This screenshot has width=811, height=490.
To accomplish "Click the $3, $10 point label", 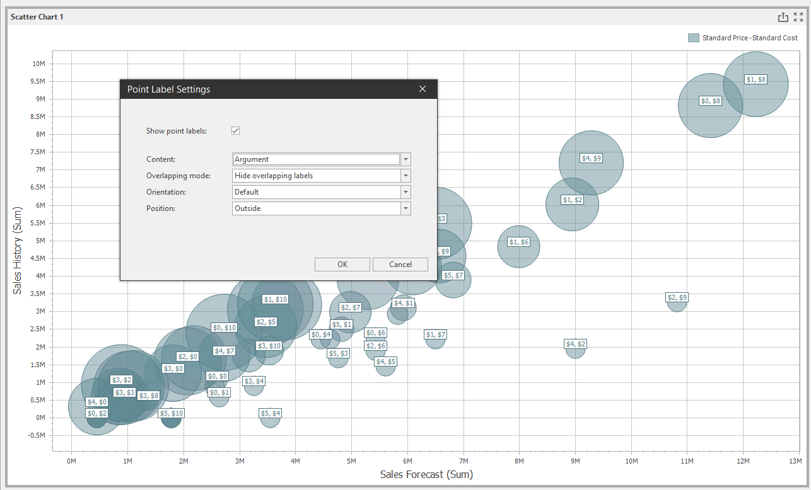I will 269,346.
